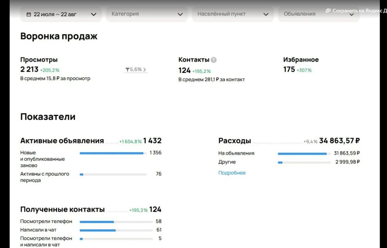Open the date range dropdown 22 июля — 22 авг

click(x=61, y=14)
